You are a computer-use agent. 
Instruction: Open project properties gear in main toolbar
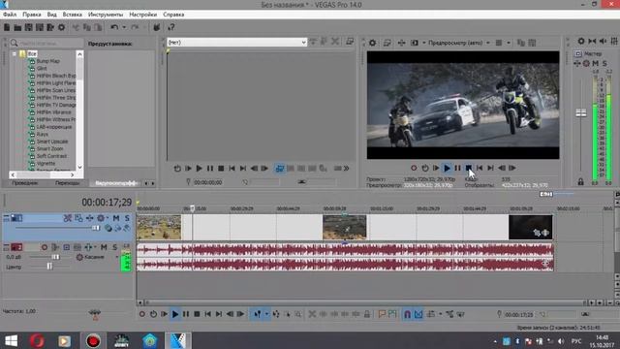point(61,27)
